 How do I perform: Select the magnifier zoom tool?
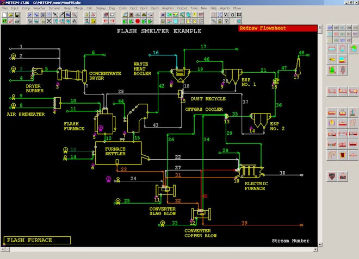(x=75, y=15)
